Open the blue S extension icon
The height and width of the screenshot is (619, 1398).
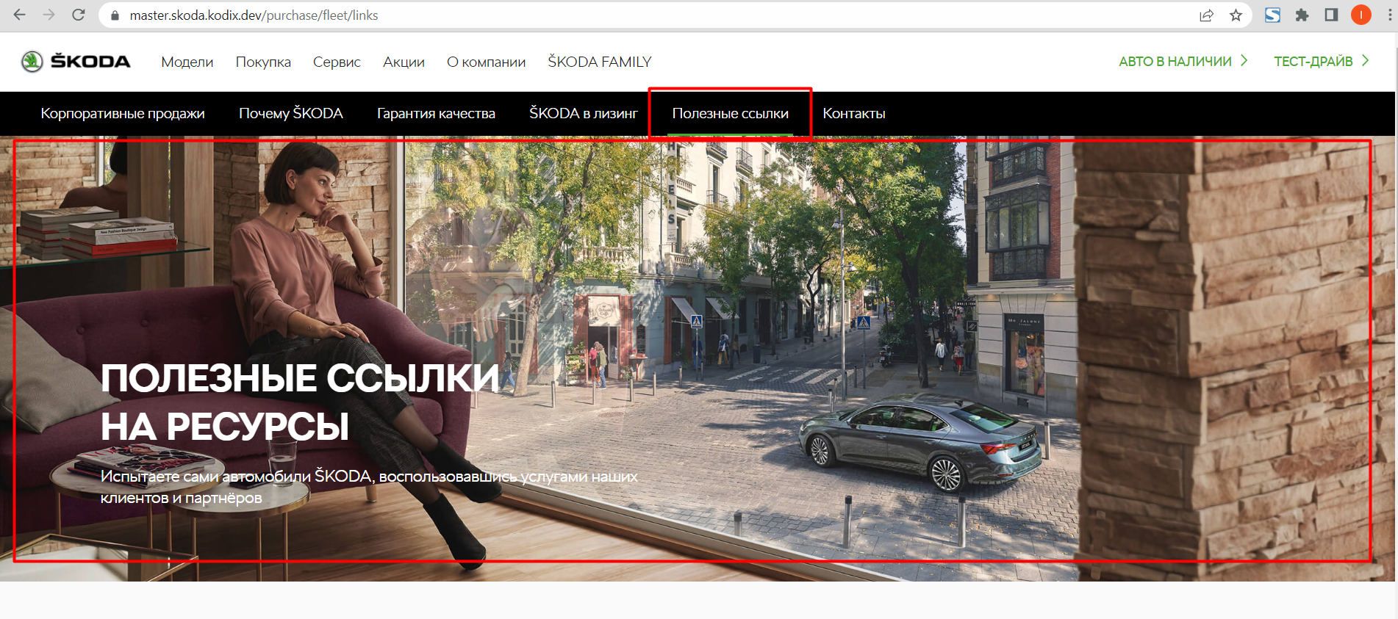[1272, 15]
